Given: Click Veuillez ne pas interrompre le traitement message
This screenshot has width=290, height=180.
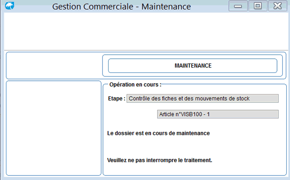Looking at the screenshot, I should 160,160.
